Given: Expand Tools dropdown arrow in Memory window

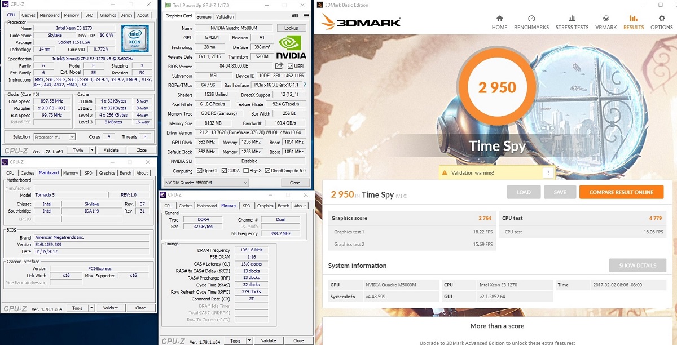Looking at the screenshot, I should [249, 340].
